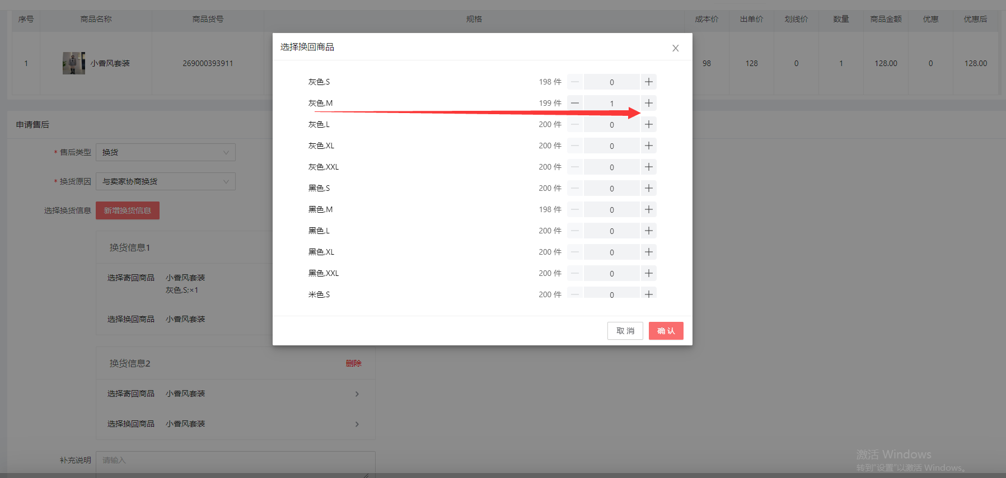Increase quantity for 灰色,XL
Screen dimensions: 1006x478
tap(648, 146)
